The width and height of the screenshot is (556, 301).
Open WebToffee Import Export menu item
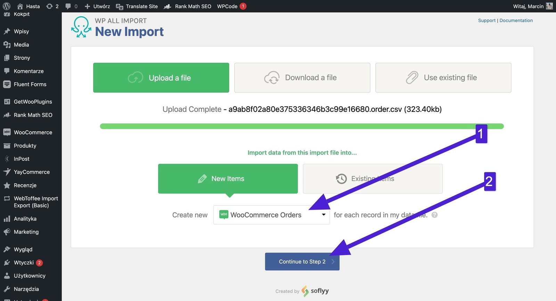click(x=35, y=202)
